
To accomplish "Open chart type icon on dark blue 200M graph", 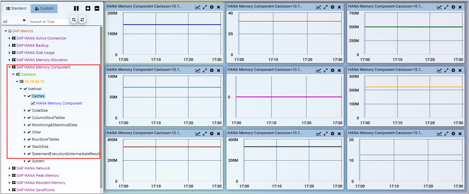I will pyautogui.click(x=198, y=7).
